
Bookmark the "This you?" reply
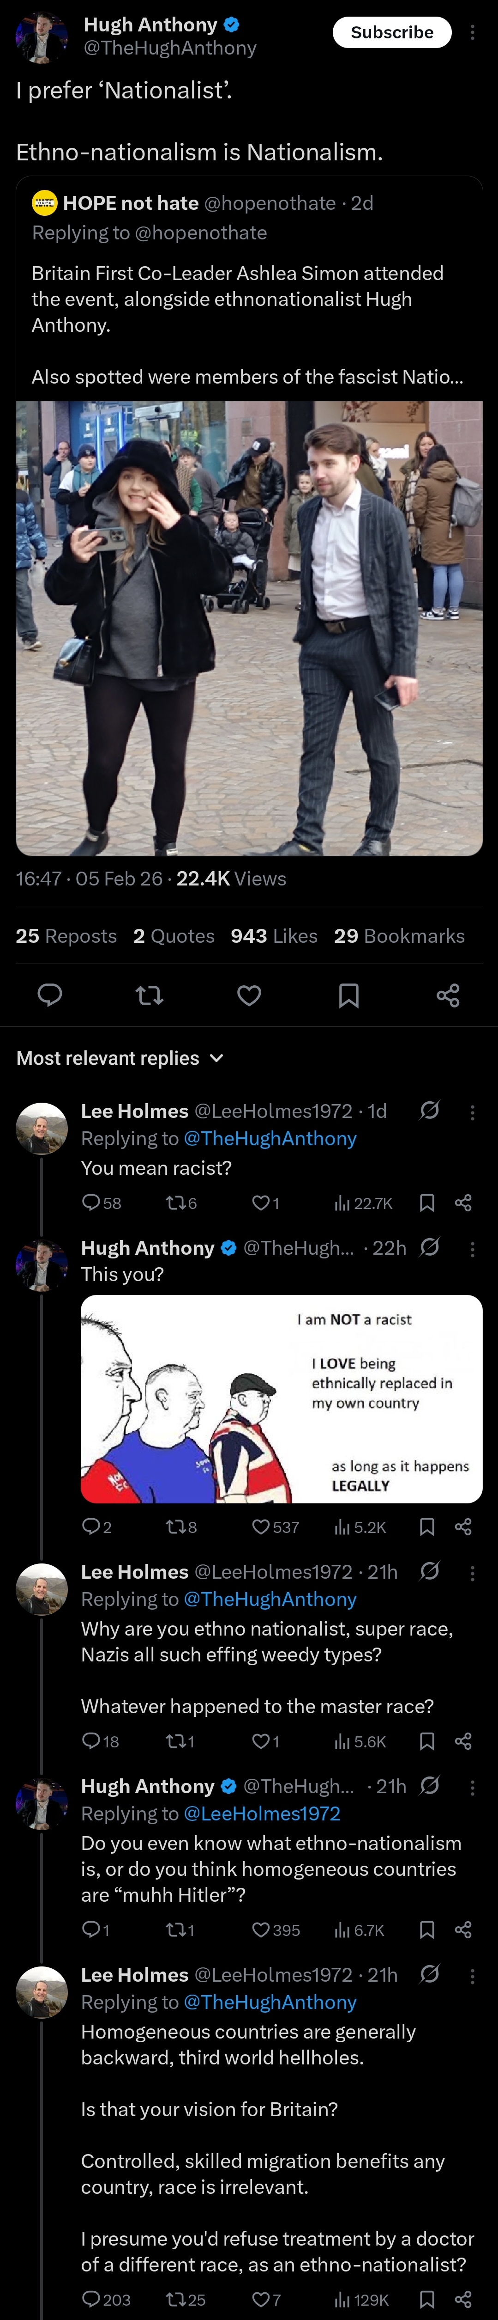point(427,1526)
